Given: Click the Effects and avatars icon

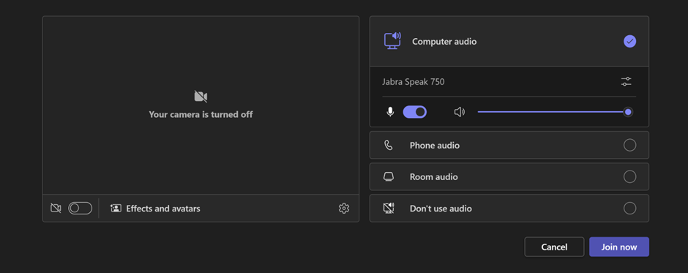Looking at the screenshot, I should point(116,208).
